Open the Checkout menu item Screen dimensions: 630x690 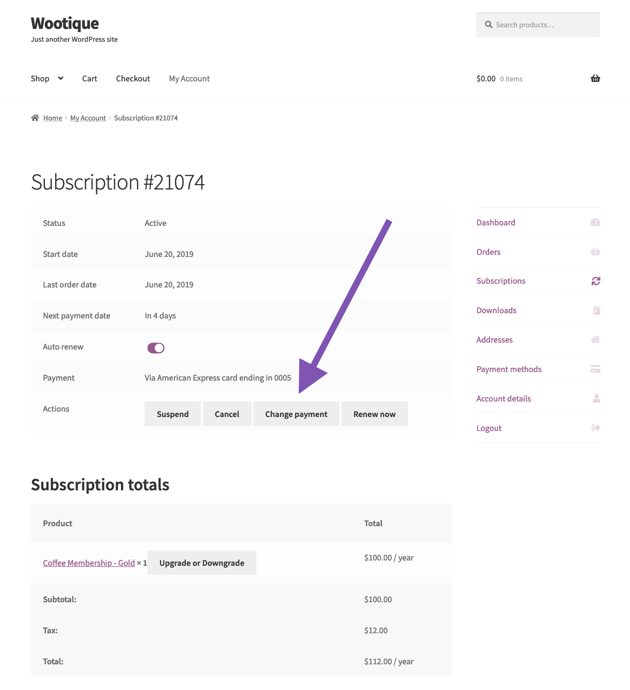coord(133,78)
